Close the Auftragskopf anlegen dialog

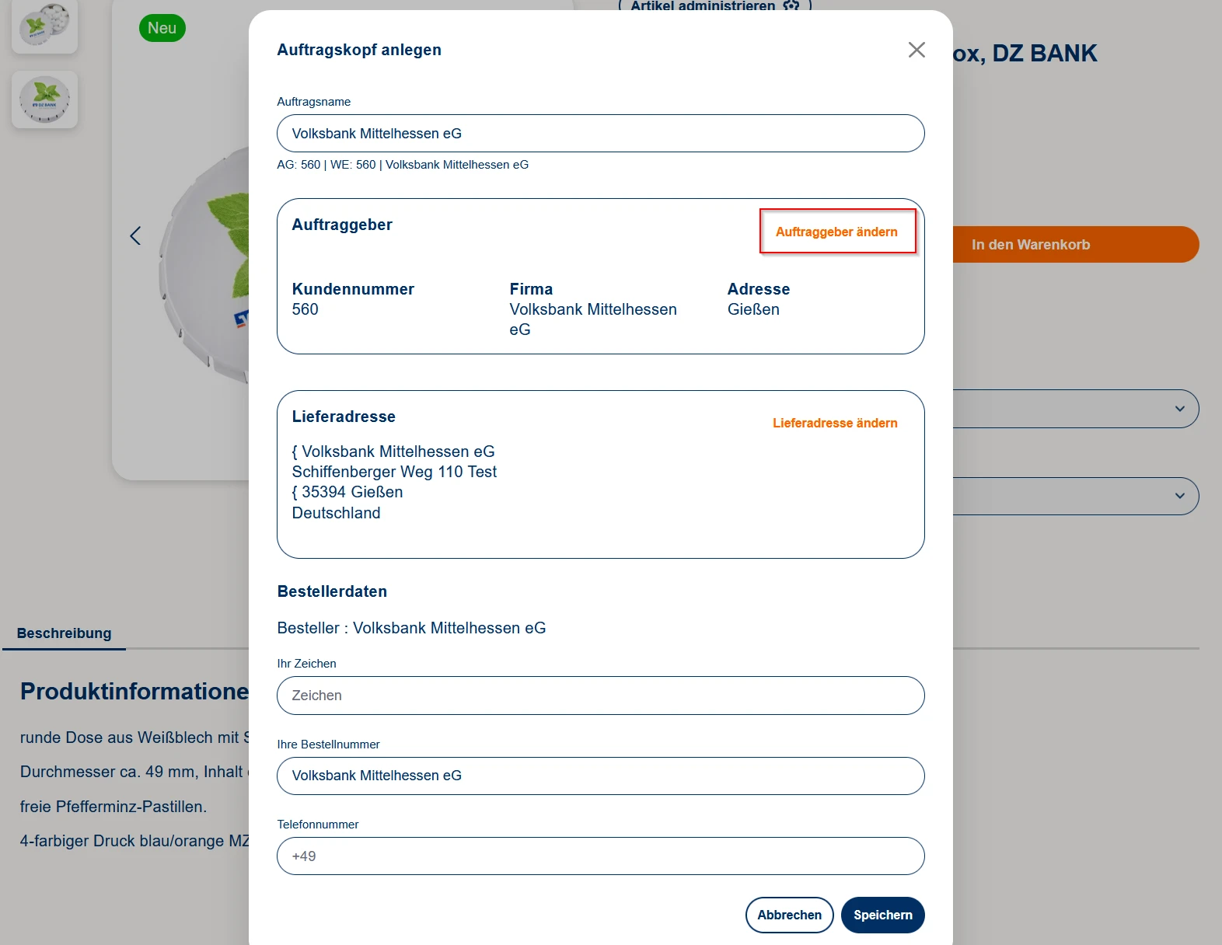coord(916,50)
